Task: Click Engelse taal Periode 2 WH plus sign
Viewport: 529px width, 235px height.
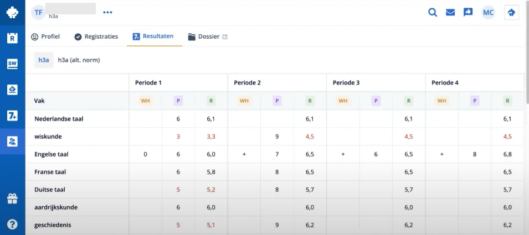Action: point(244,154)
